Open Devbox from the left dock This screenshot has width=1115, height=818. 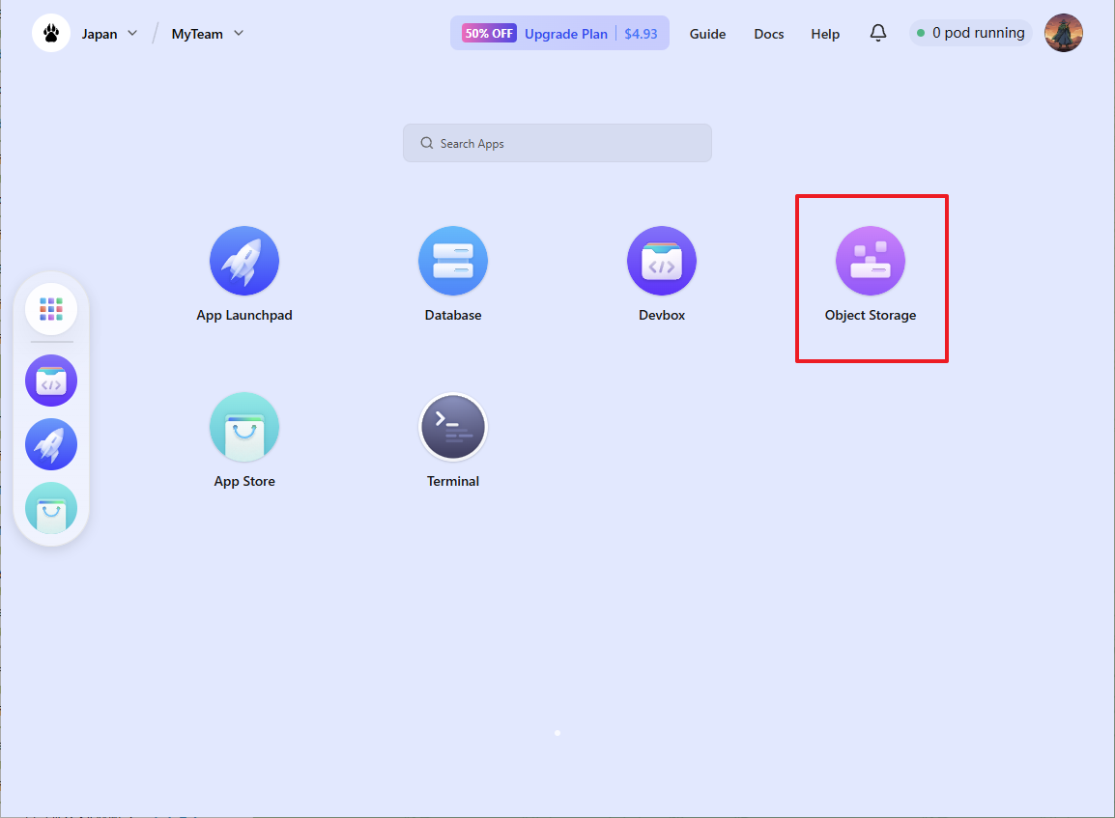51,381
